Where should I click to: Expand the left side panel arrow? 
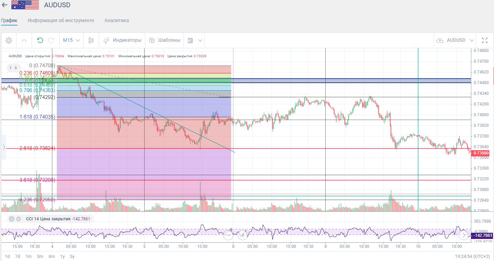[x=4, y=147]
